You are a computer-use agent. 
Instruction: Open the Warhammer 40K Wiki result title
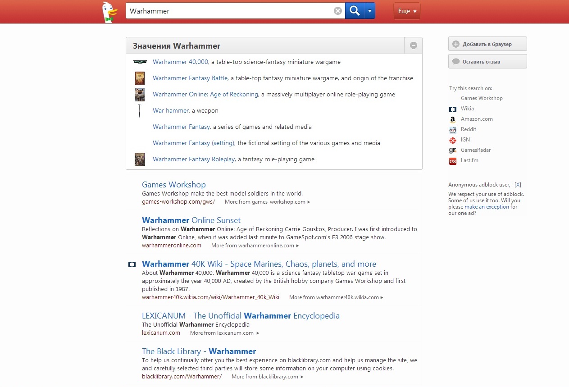[259, 264]
